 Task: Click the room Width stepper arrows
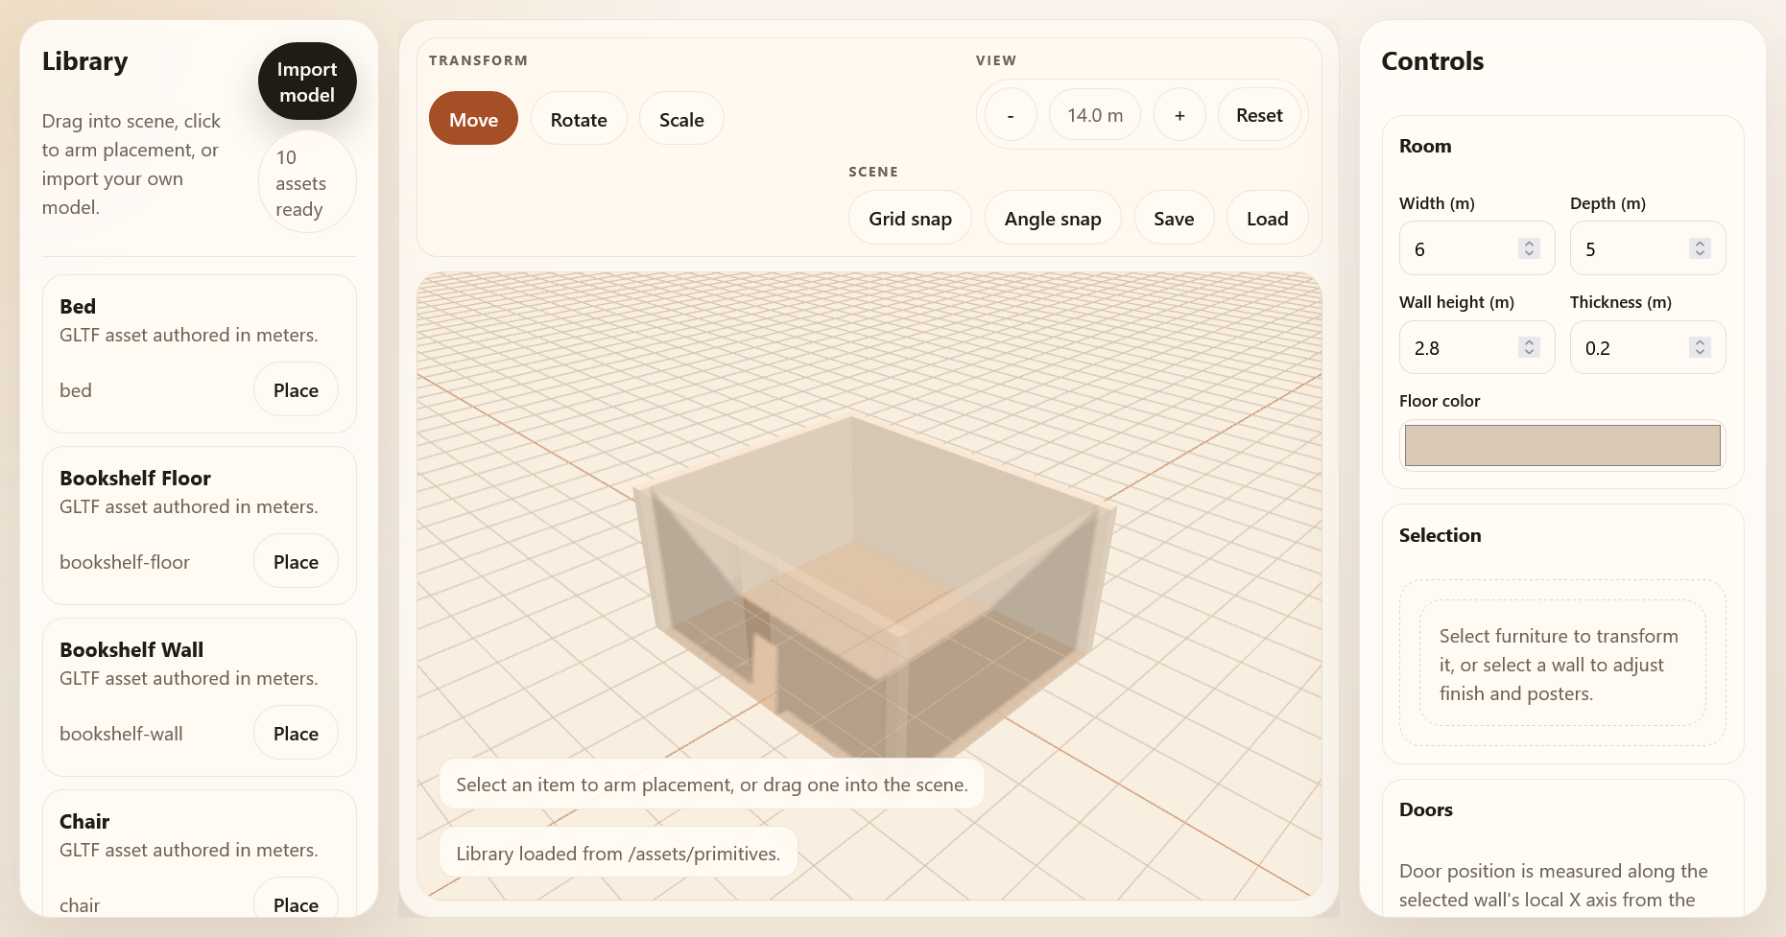(x=1529, y=248)
